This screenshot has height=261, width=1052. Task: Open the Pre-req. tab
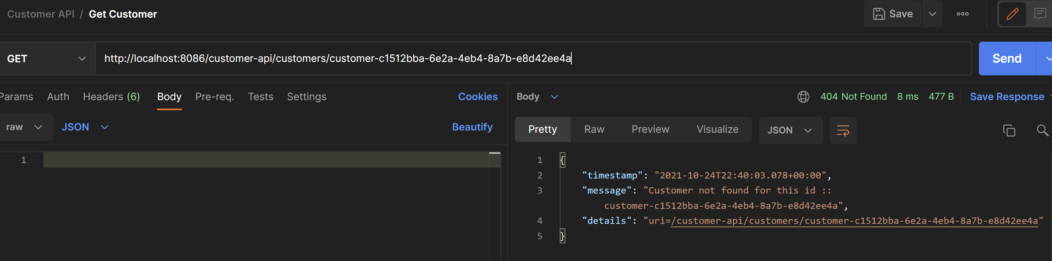[x=214, y=97]
